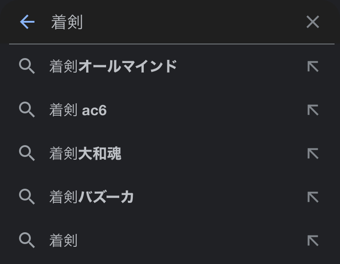This screenshot has width=340, height=264.
Task: Click magnifier icon beside 着剣バズーカ
Action: point(27,197)
